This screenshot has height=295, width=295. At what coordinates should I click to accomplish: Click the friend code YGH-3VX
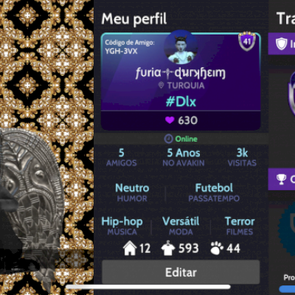121,51
